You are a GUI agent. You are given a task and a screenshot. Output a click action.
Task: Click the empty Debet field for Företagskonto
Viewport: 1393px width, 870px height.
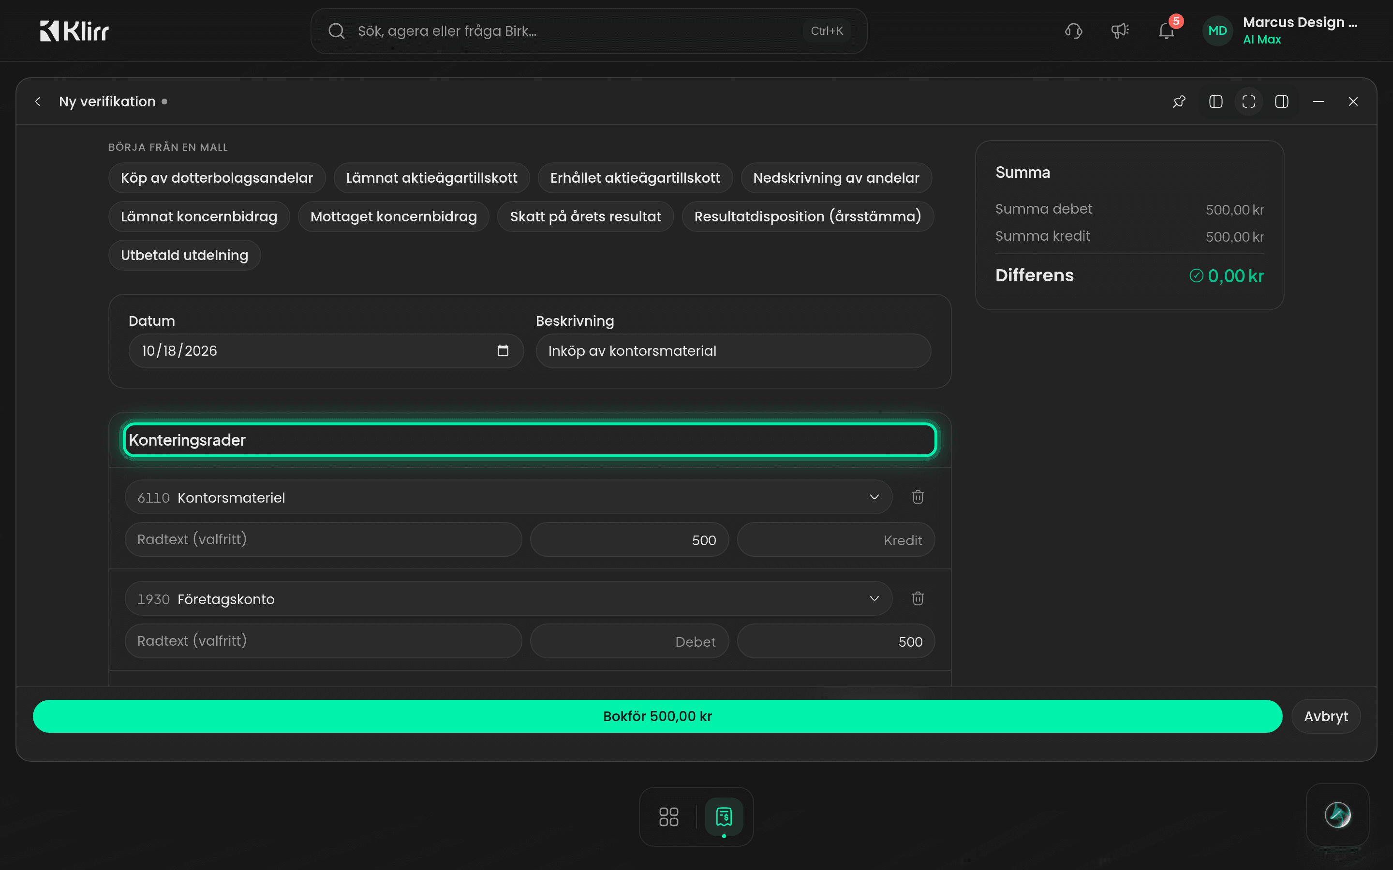(629, 641)
